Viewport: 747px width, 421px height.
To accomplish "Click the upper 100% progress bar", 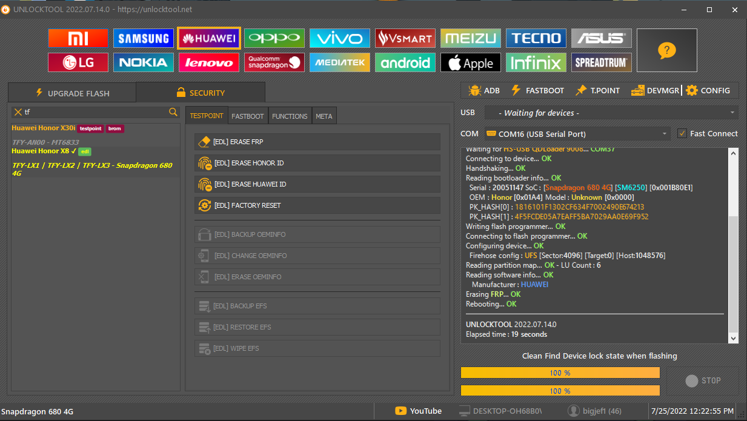I will (560, 373).
